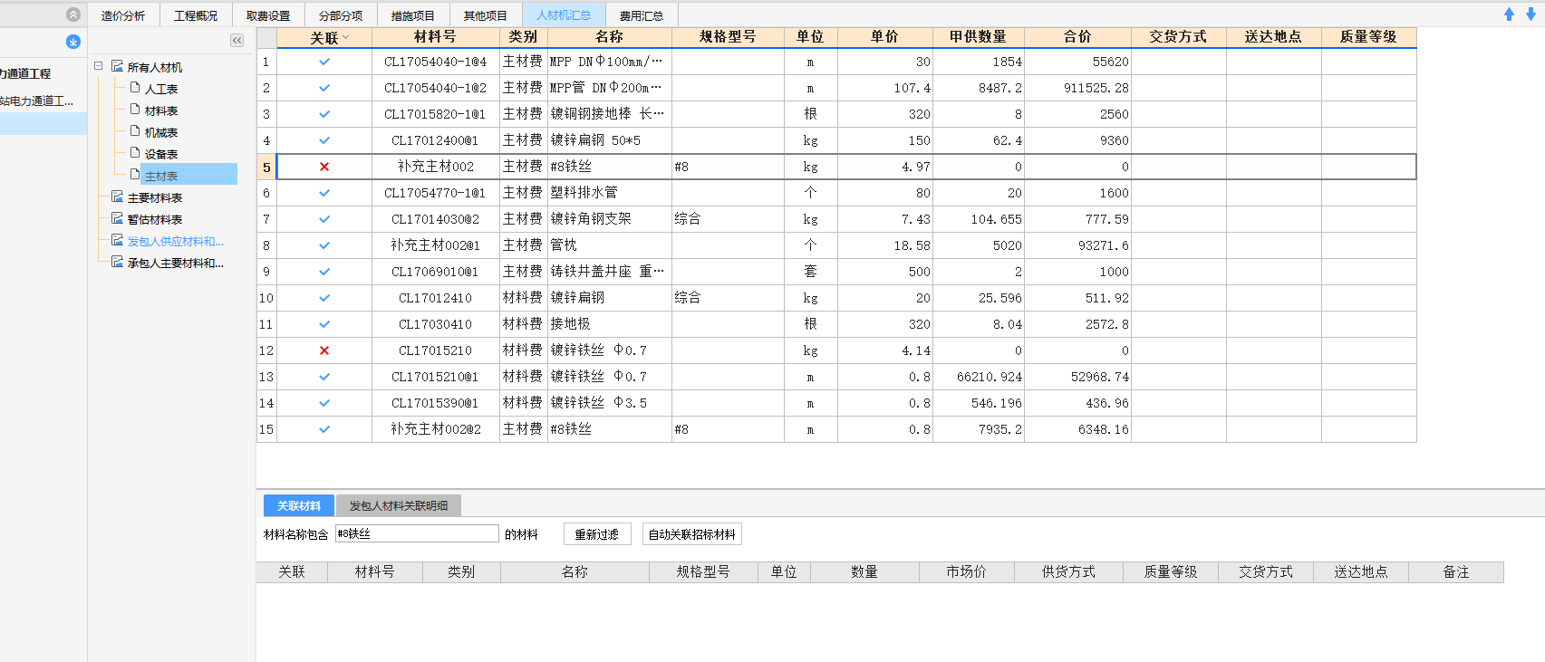
Task: Select the 主要材料表 tree item
Action: (155, 197)
